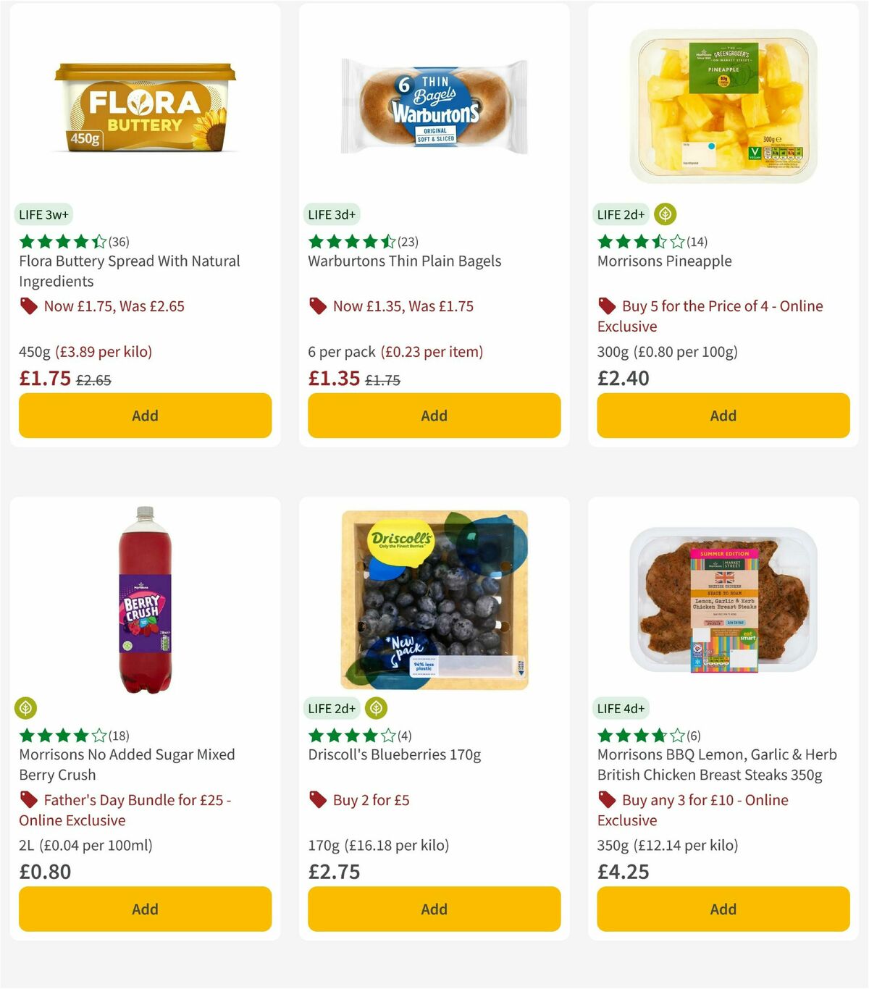The height and width of the screenshot is (989, 869).
Task: Click the LIFE 3w+ badge on Flora Buttery
Action: pyautogui.click(x=43, y=214)
